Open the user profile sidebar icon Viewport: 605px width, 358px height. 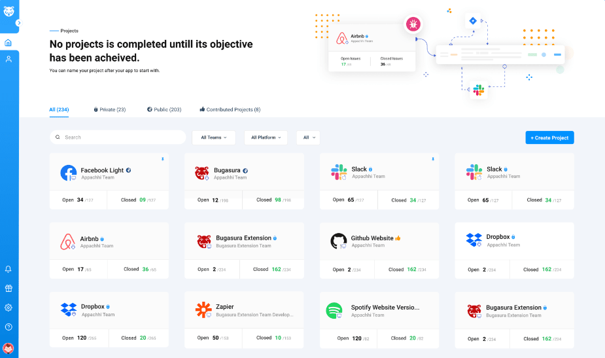(9, 59)
